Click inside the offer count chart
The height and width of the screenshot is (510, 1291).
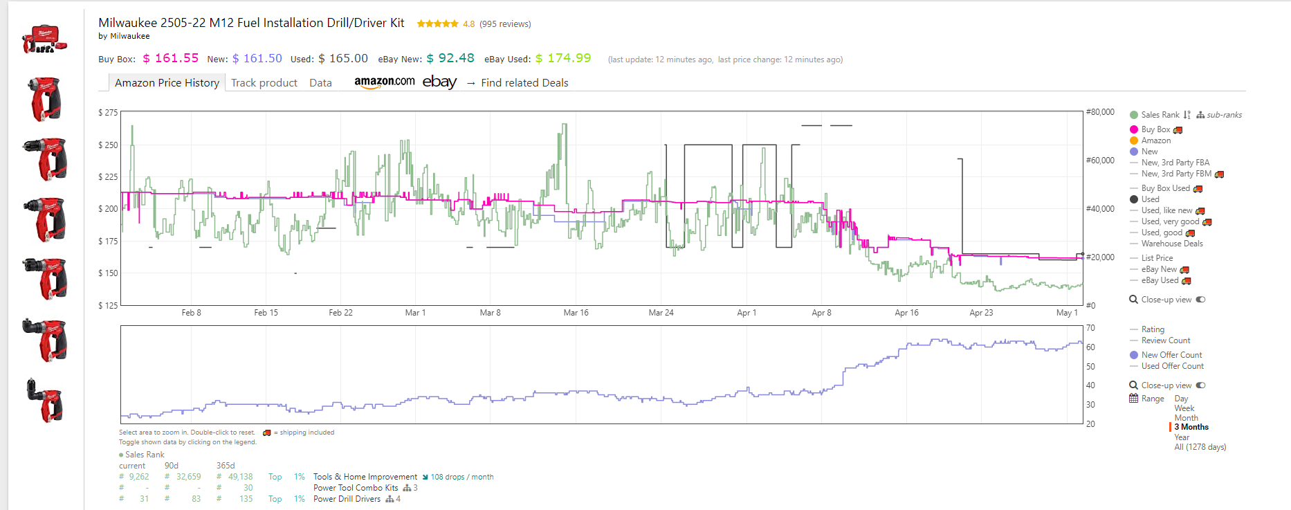point(602,374)
